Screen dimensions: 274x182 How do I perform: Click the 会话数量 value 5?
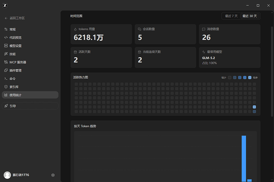pyautogui.click(x=140, y=37)
